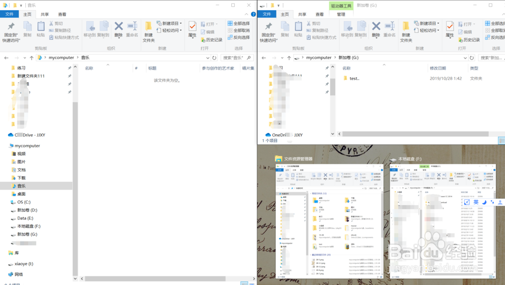The image size is (505, 285).
Task: Create 新建文件夹 in G: window
Action: coord(406,32)
